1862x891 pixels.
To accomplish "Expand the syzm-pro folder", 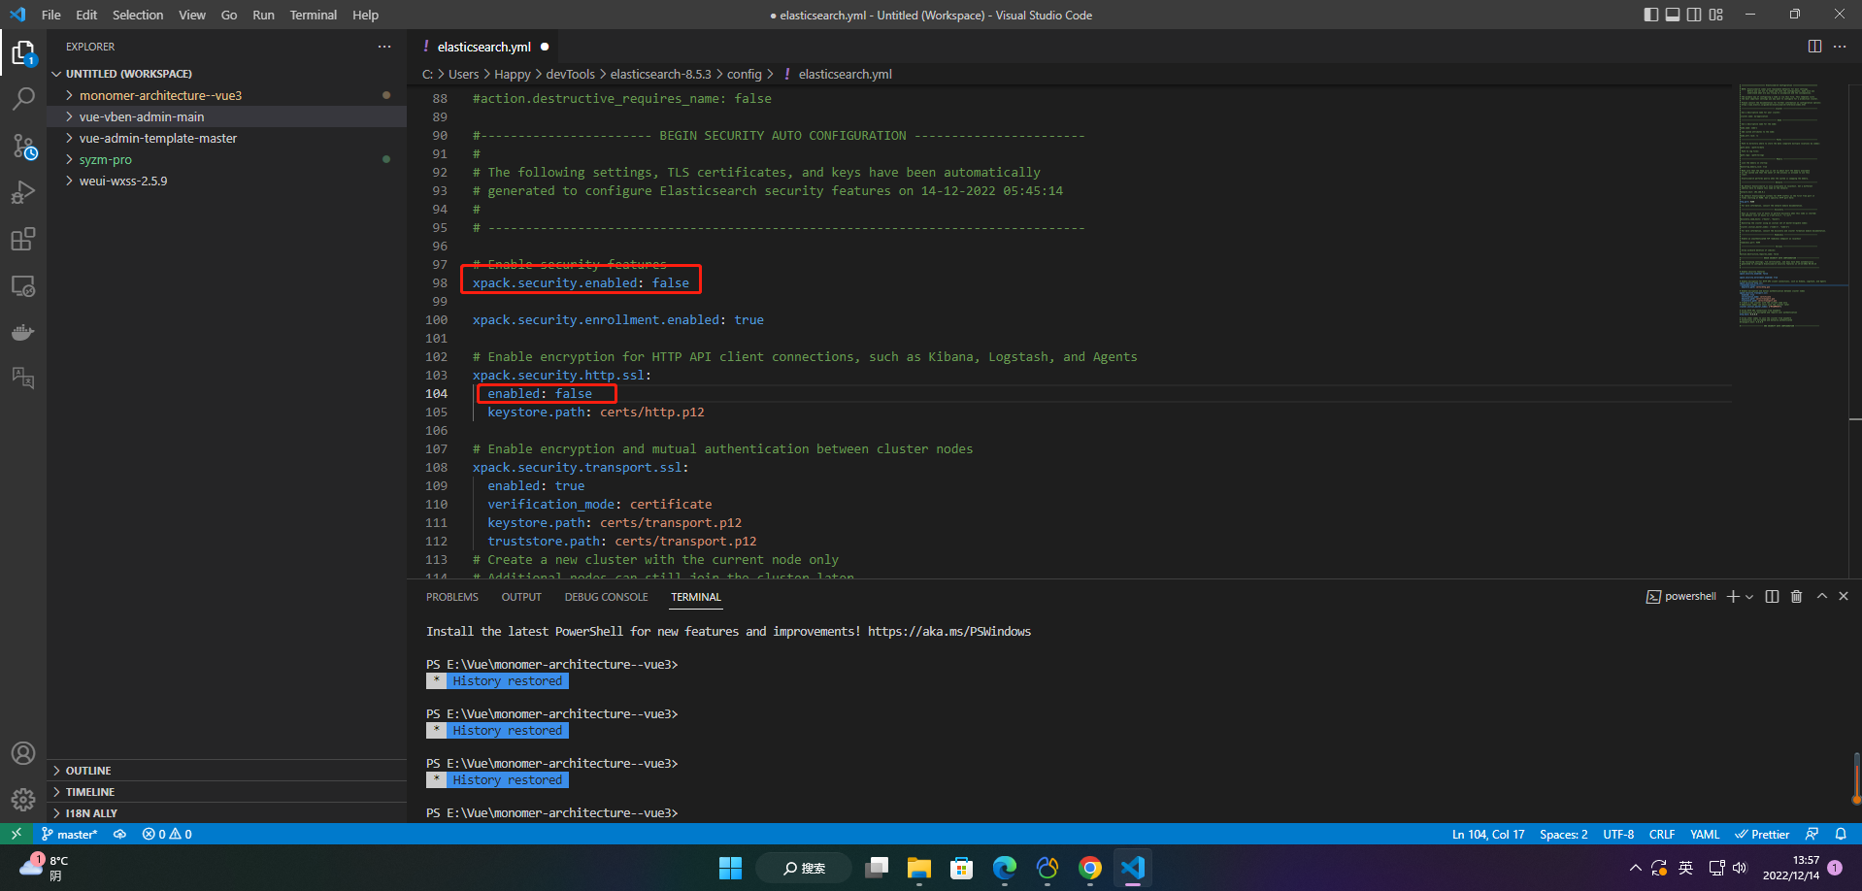I will (226, 159).
